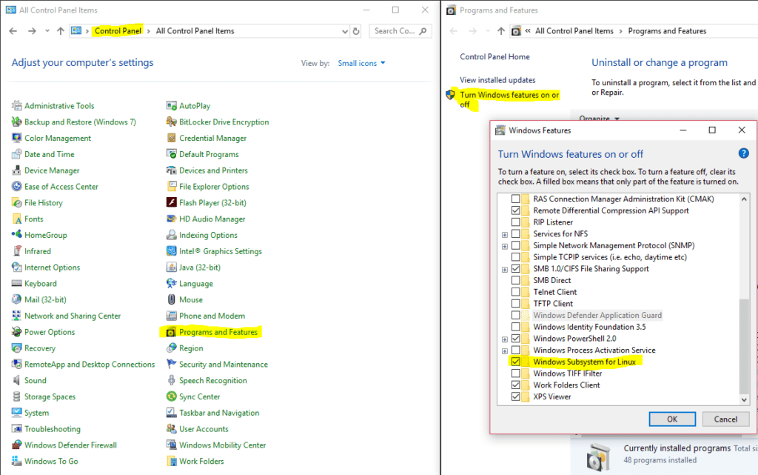
Task: Open the Flash Player (32-bit) icon
Action: point(171,202)
